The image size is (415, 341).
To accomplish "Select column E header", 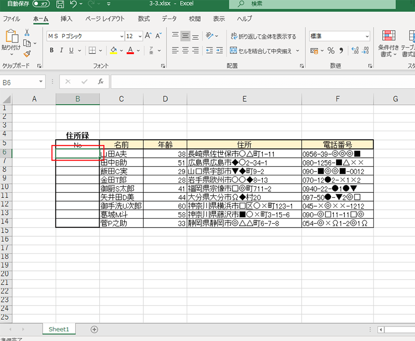I will [x=244, y=99].
